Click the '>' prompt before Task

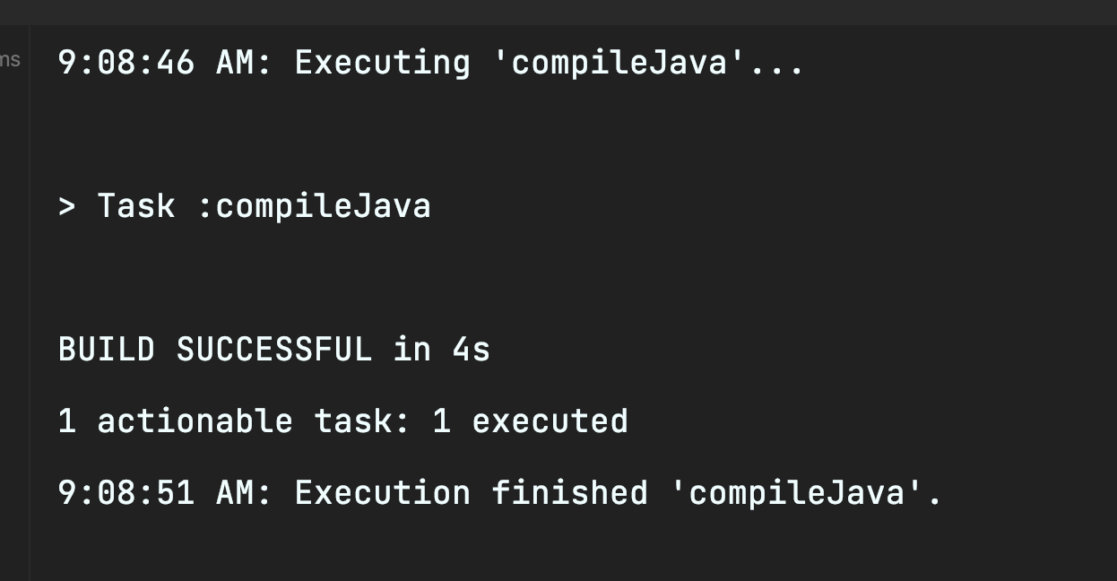pyautogui.click(x=67, y=206)
